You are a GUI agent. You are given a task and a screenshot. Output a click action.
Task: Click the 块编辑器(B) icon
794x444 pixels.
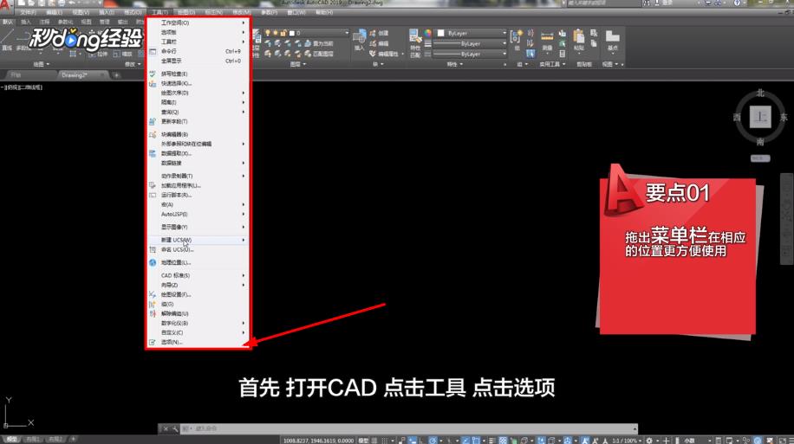pyautogui.click(x=153, y=134)
